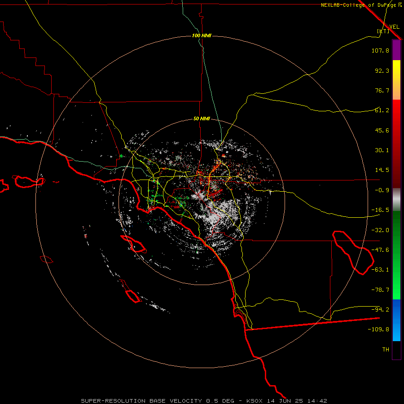Click the -63.1 scale value
404x404 pixels.
(380, 270)
